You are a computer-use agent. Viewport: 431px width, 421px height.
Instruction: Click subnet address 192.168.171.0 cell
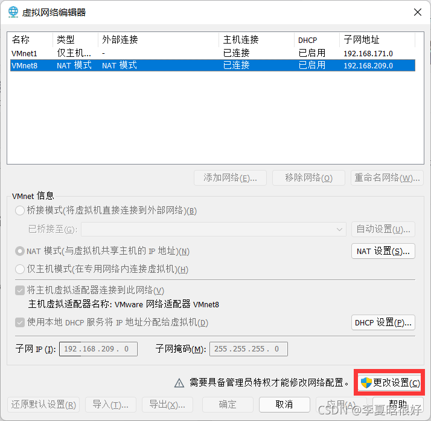[368, 53]
